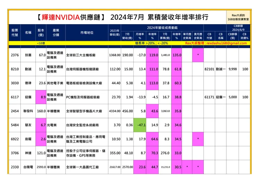
Task: Click the 60.3 cumulative growth cell
Action: 177,83
